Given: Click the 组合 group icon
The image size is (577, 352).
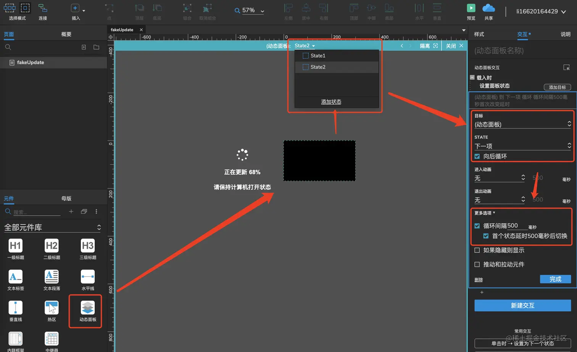Looking at the screenshot, I should [x=187, y=8].
